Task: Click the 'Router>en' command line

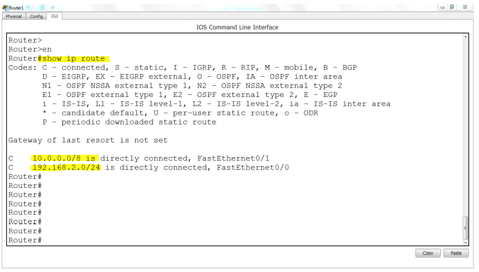Action: point(30,49)
